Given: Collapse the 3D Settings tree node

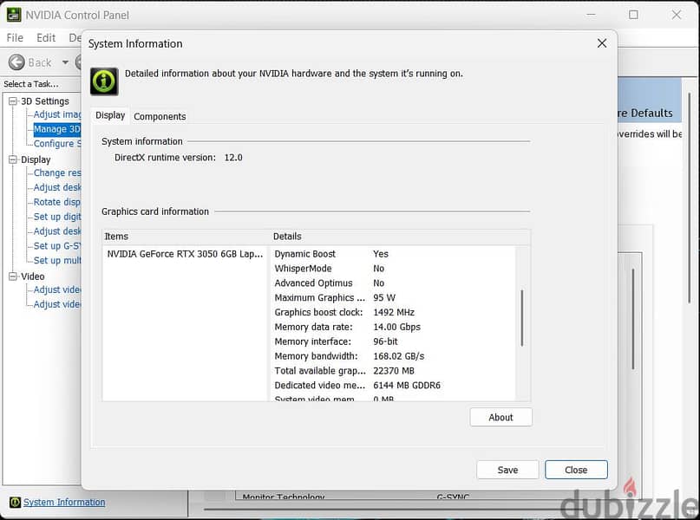Looking at the screenshot, I should click(x=13, y=101).
